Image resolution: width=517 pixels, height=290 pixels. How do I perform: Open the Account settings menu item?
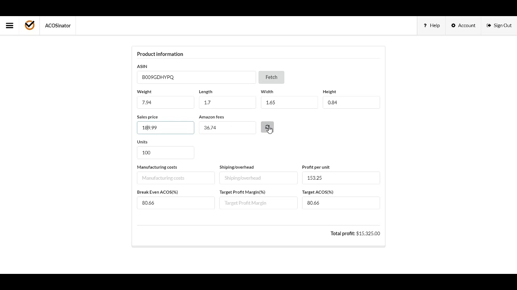click(463, 25)
